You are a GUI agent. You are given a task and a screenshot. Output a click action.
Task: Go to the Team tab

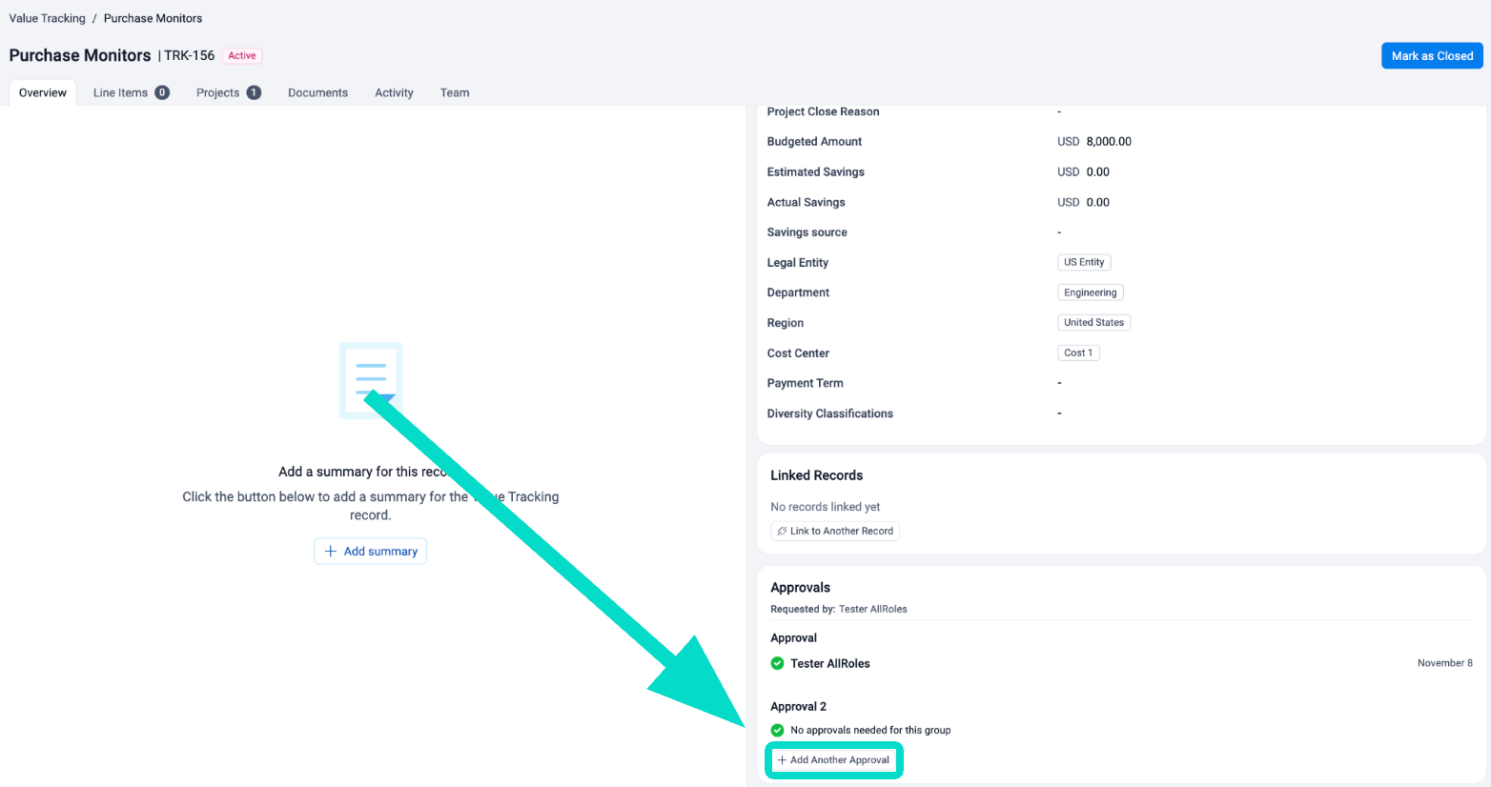(x=455, y=93)
